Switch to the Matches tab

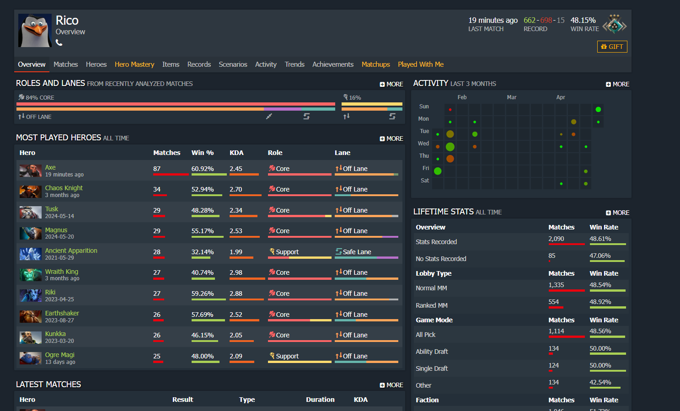click(65, 64)
